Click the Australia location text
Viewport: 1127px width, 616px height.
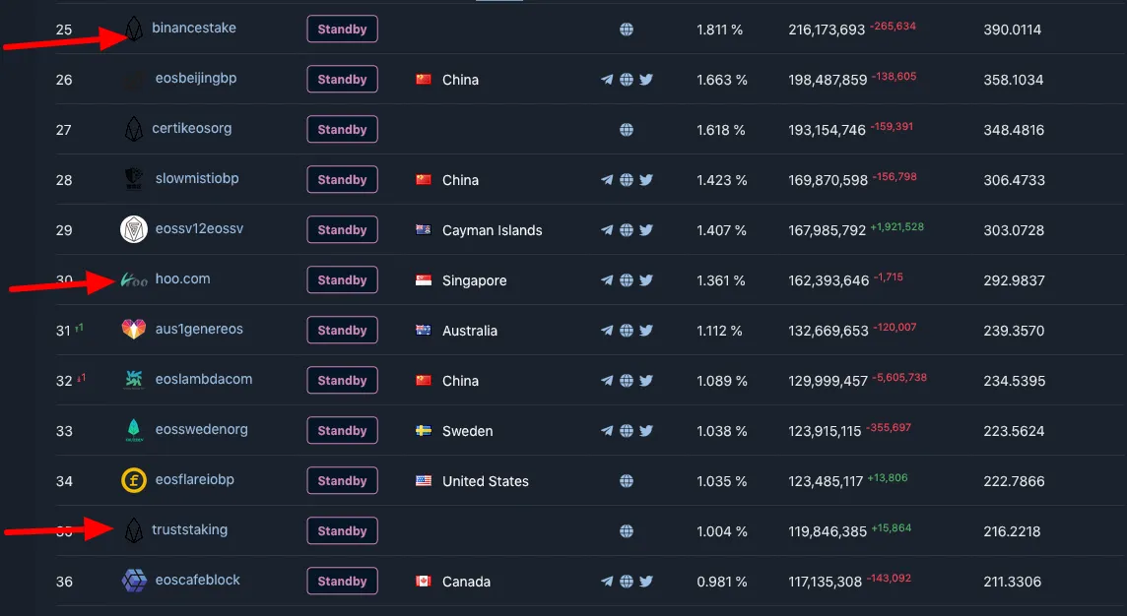pos(469,331)
